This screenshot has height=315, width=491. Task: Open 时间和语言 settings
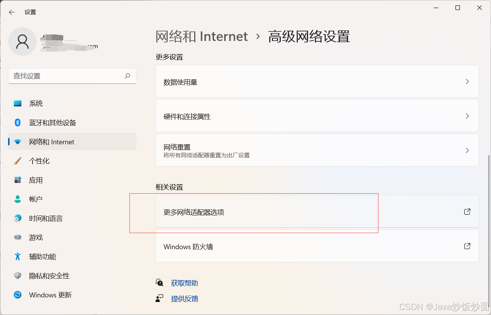pyautogui.click(x=72, y=218)
